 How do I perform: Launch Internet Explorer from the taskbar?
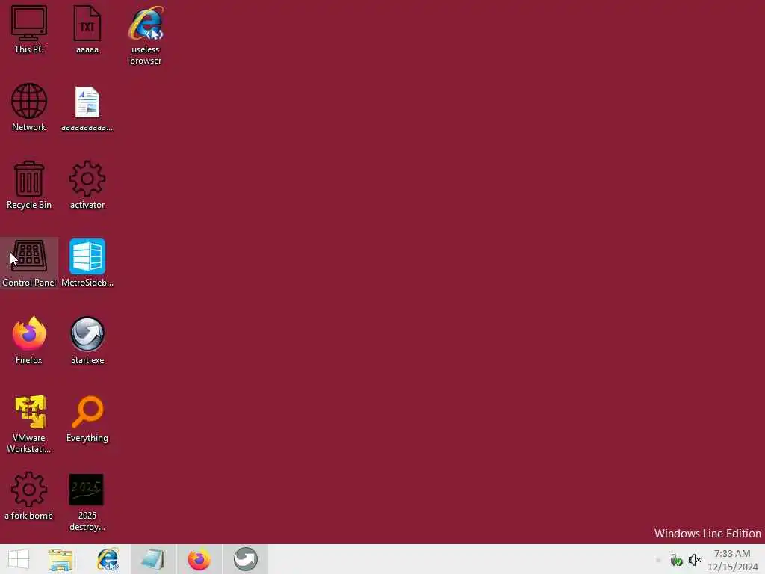click(x=108, y=559)
